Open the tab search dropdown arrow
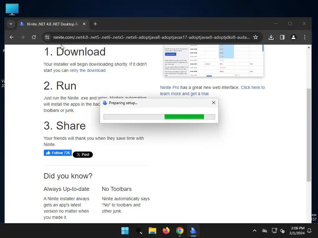 [x=11, y=24]
